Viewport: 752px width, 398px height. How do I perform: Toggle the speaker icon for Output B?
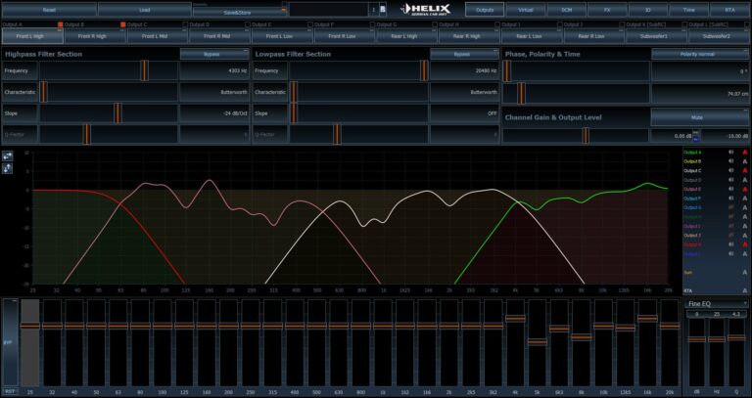tap(731, 161)
